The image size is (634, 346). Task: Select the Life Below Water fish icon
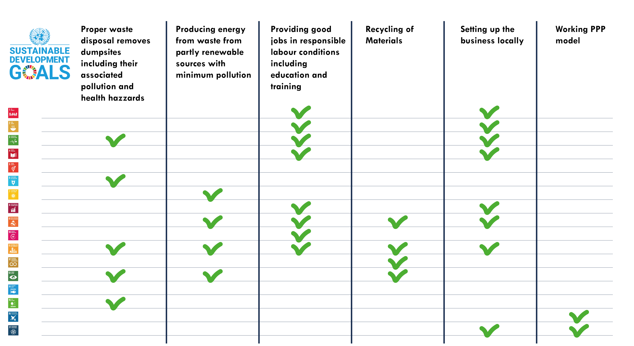pos(13,290)
